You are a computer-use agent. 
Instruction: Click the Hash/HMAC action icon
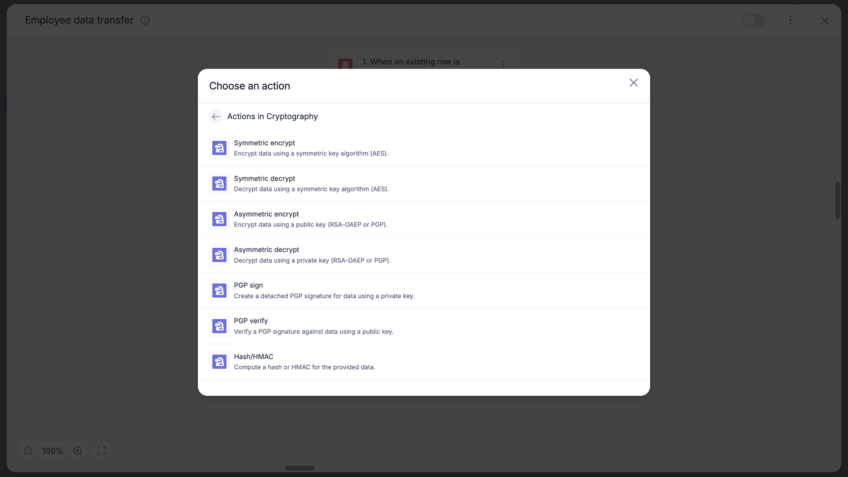[x=219, y=362]
